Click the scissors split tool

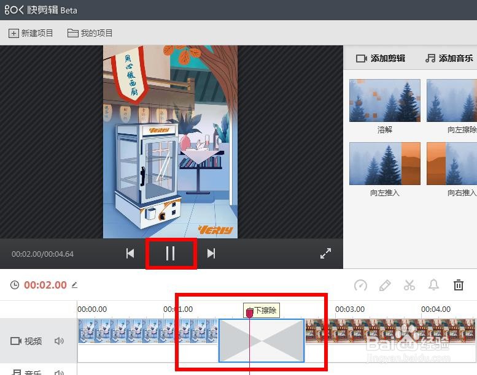(x=409, y=286)
